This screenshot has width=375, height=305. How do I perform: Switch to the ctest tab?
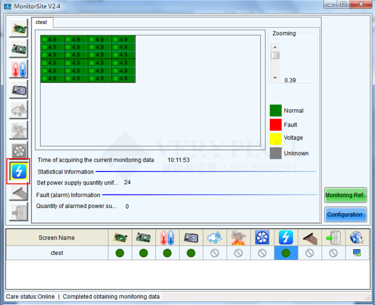42,23
